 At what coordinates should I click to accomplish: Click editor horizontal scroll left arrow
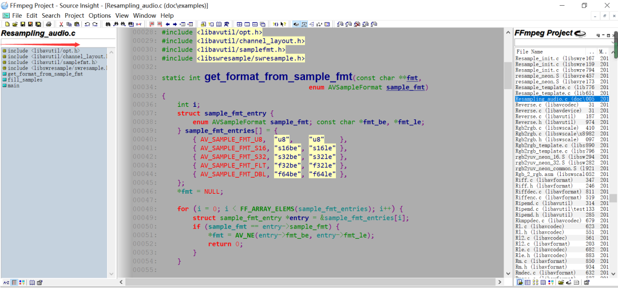click(121, 282)
